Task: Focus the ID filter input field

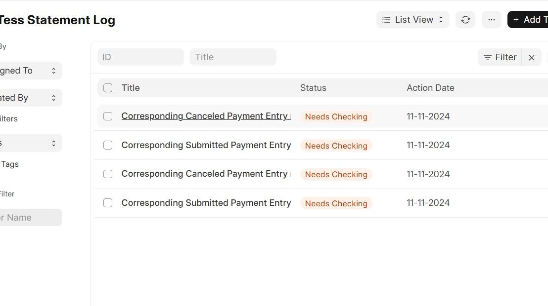Action: pyautogui.click(x=140, y=57)
